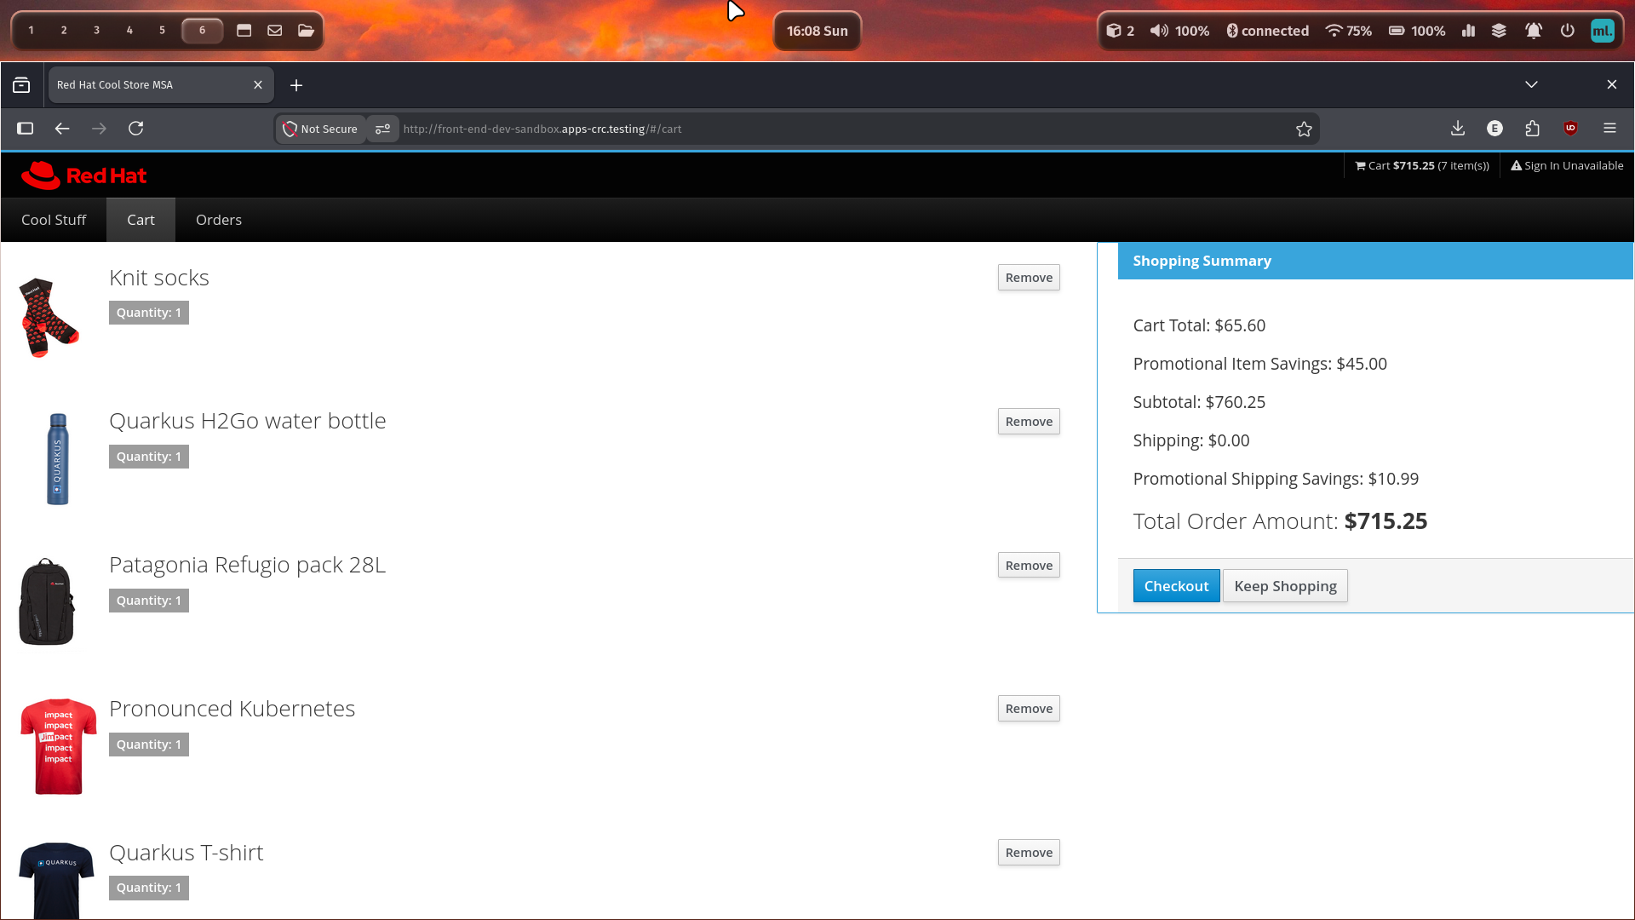Click the power icon in system tray
Image resolution: width=1635 pixels, height=920 pixels.
click(1568, 31)
